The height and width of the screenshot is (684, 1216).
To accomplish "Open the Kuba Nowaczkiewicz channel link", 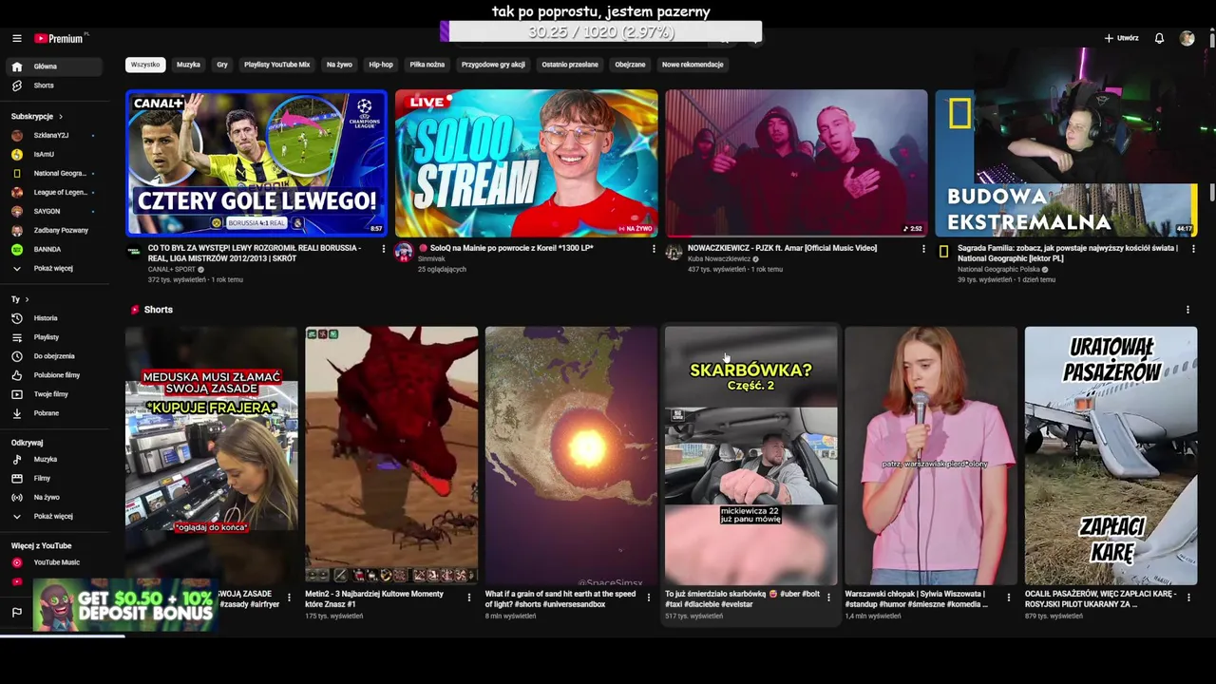I will pyautogui.click(x=719, y=258).
